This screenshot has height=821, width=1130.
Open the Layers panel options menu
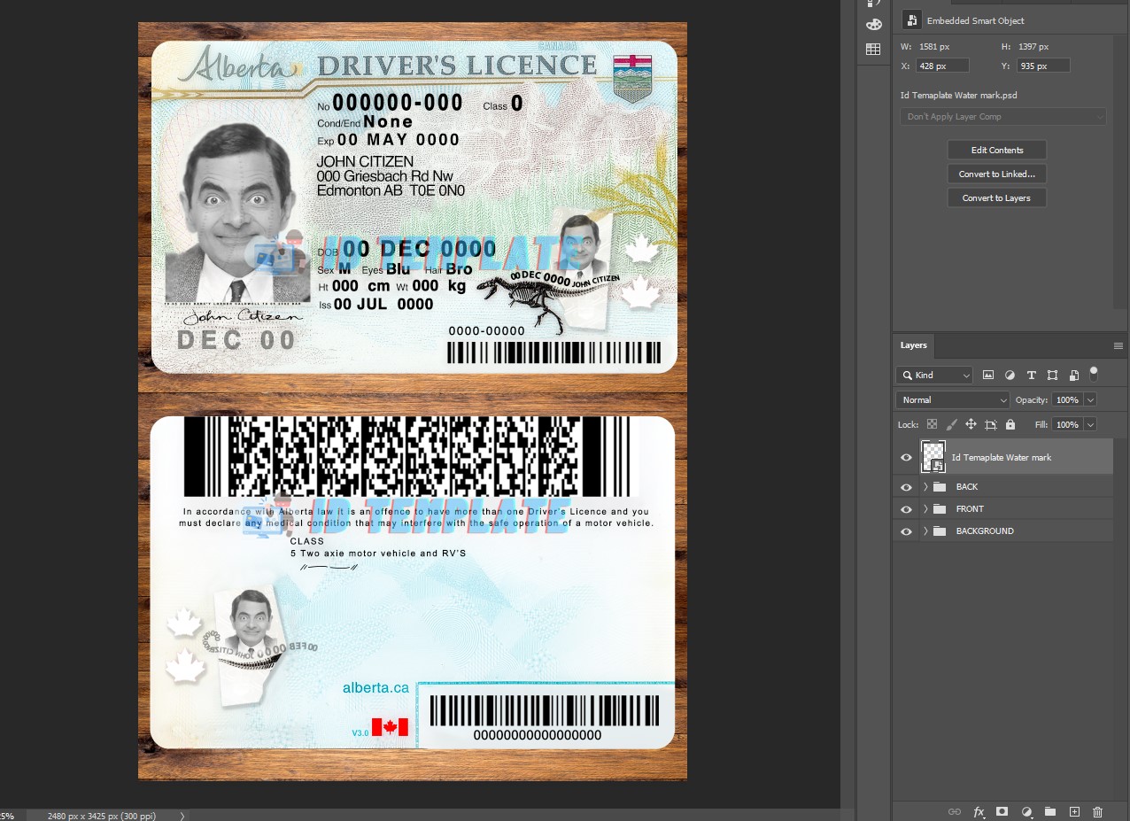pyautogui.click(x=1118, y=345)
